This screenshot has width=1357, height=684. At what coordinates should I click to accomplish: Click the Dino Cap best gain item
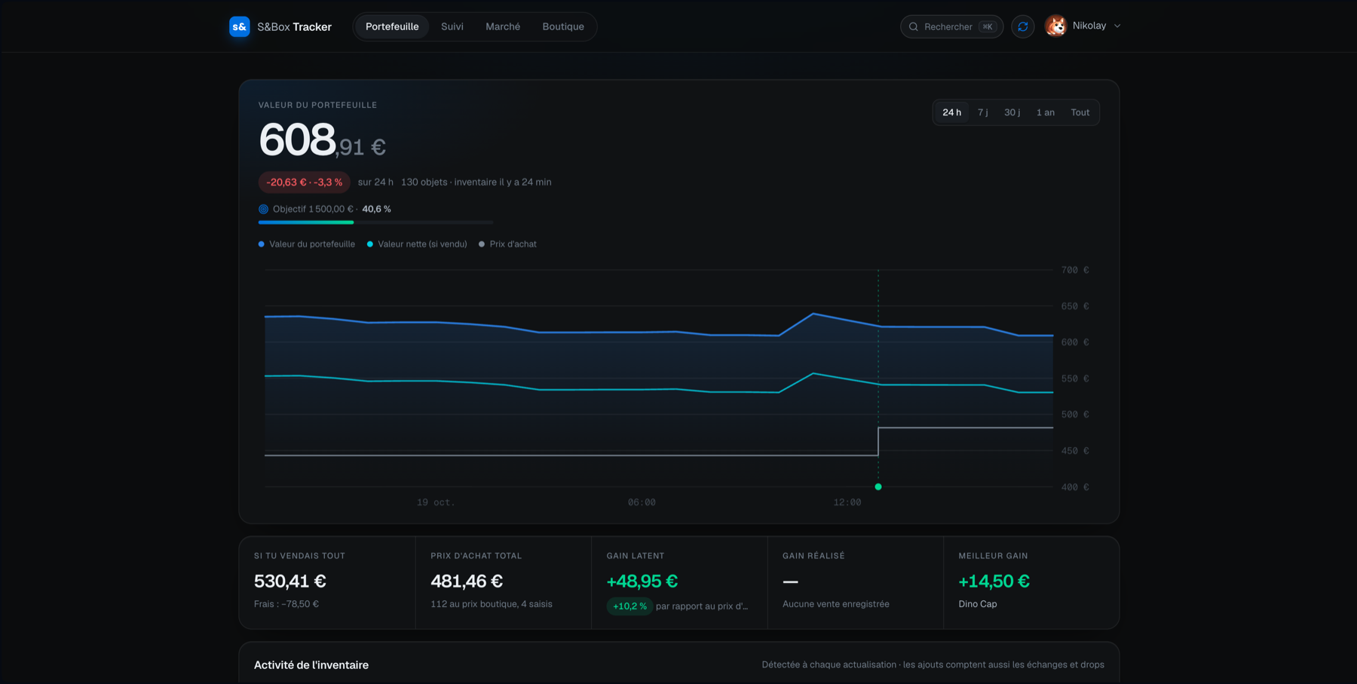tap(978, 604)
